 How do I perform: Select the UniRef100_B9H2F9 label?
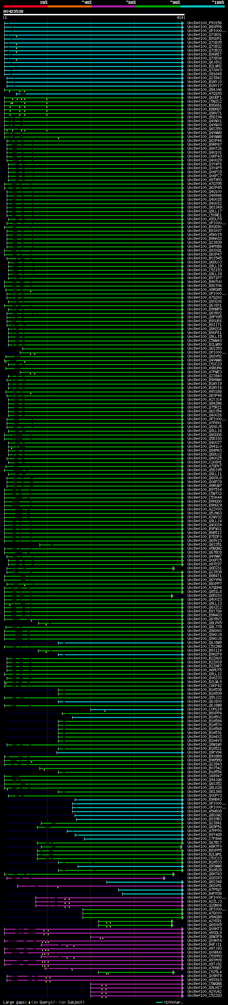[x=204, y=655]
